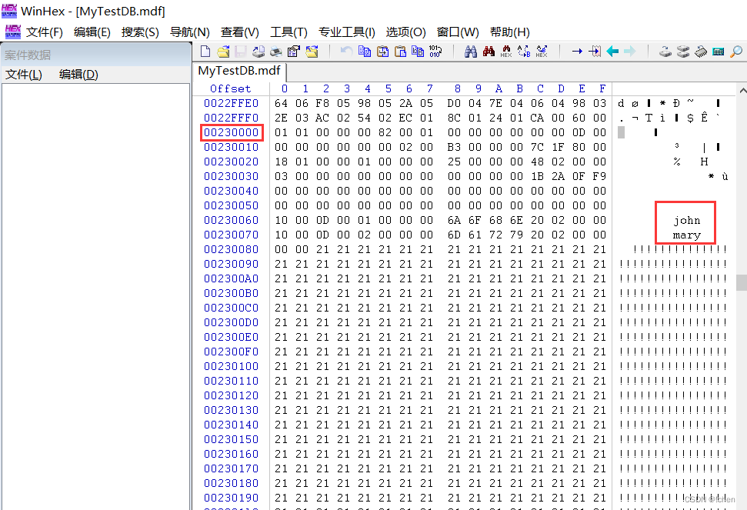The image size is (747, 510).
Task: Click the Offset column header
Action: point(230,88)
